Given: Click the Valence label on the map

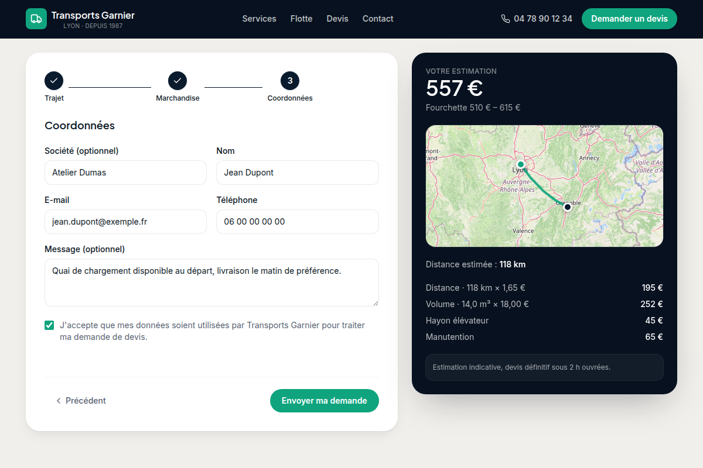Looking at the screenshot, I should tap(523, 230).
